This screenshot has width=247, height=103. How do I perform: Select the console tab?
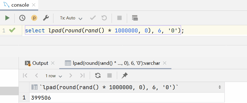click(x=19, y=5)
